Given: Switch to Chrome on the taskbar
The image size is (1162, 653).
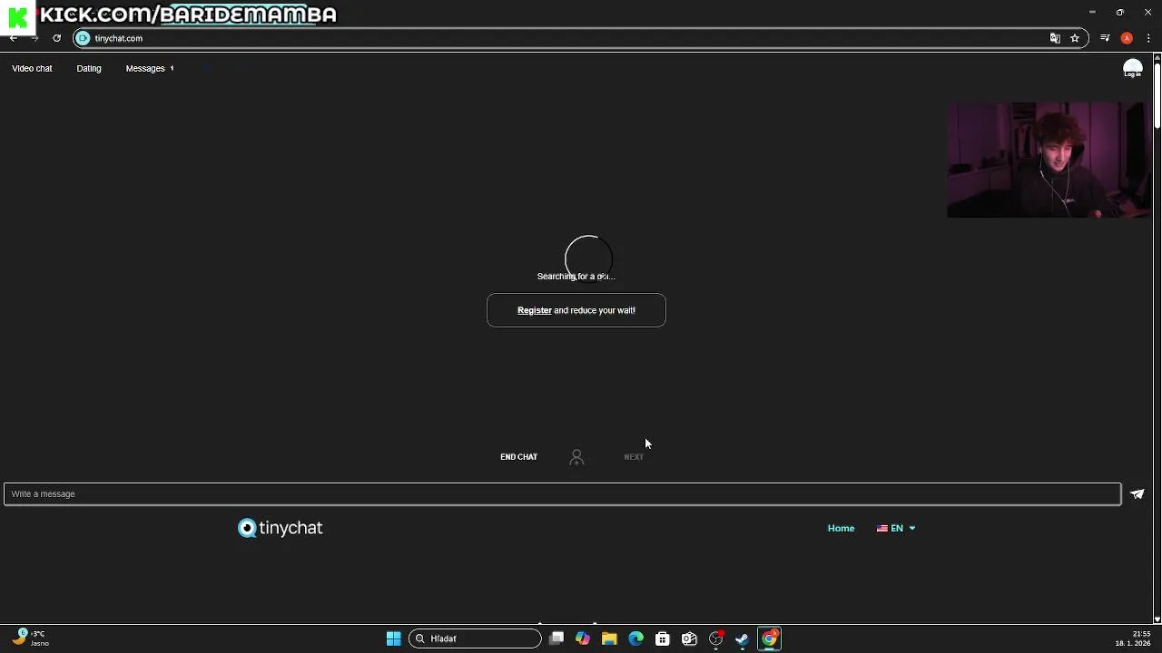Looking at the screenshot, I should (769, 638).
